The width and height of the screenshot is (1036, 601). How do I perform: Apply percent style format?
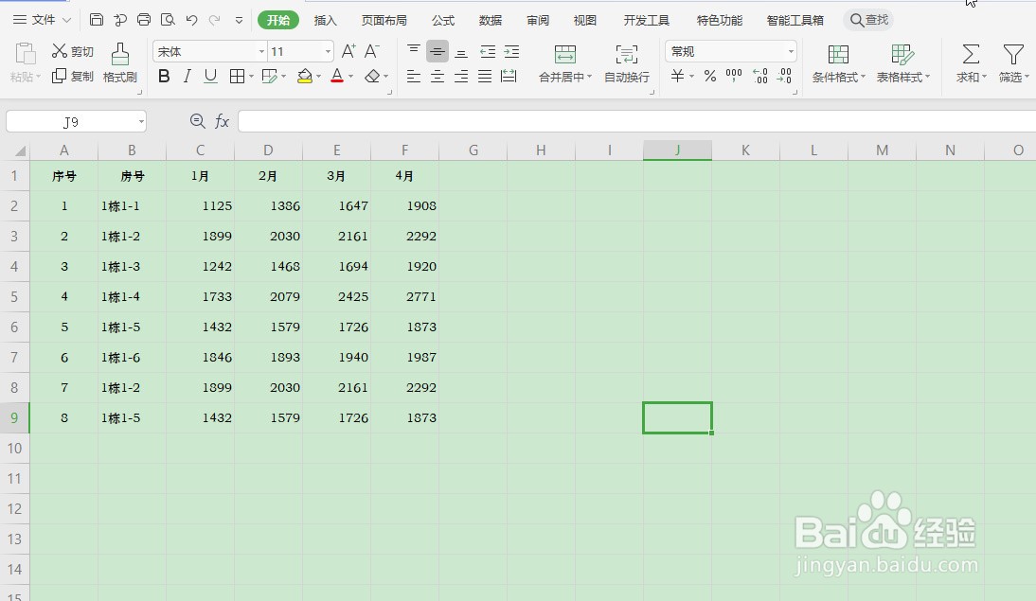pyautogui.click(x=710, y=76)
